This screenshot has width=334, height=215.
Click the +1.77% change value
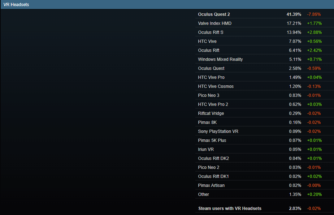[315, 23]
